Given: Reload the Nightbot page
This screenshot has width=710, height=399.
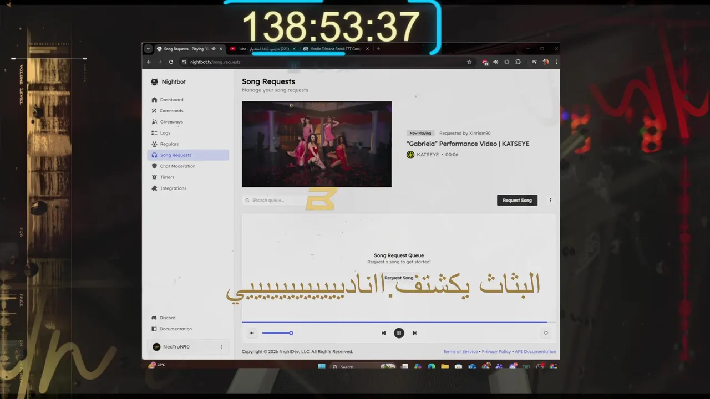Looking at the screenshot, I should pos(171,62).
